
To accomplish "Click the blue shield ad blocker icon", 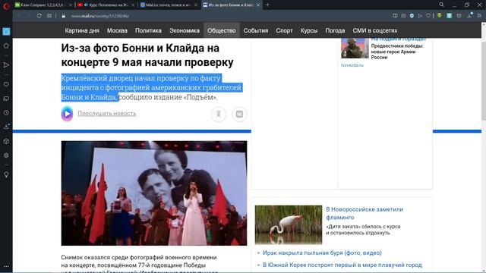I will [412, 16].
